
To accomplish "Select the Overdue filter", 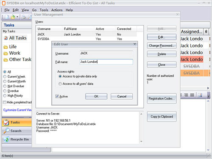I will pyautogui.click(x=5, y=91).
